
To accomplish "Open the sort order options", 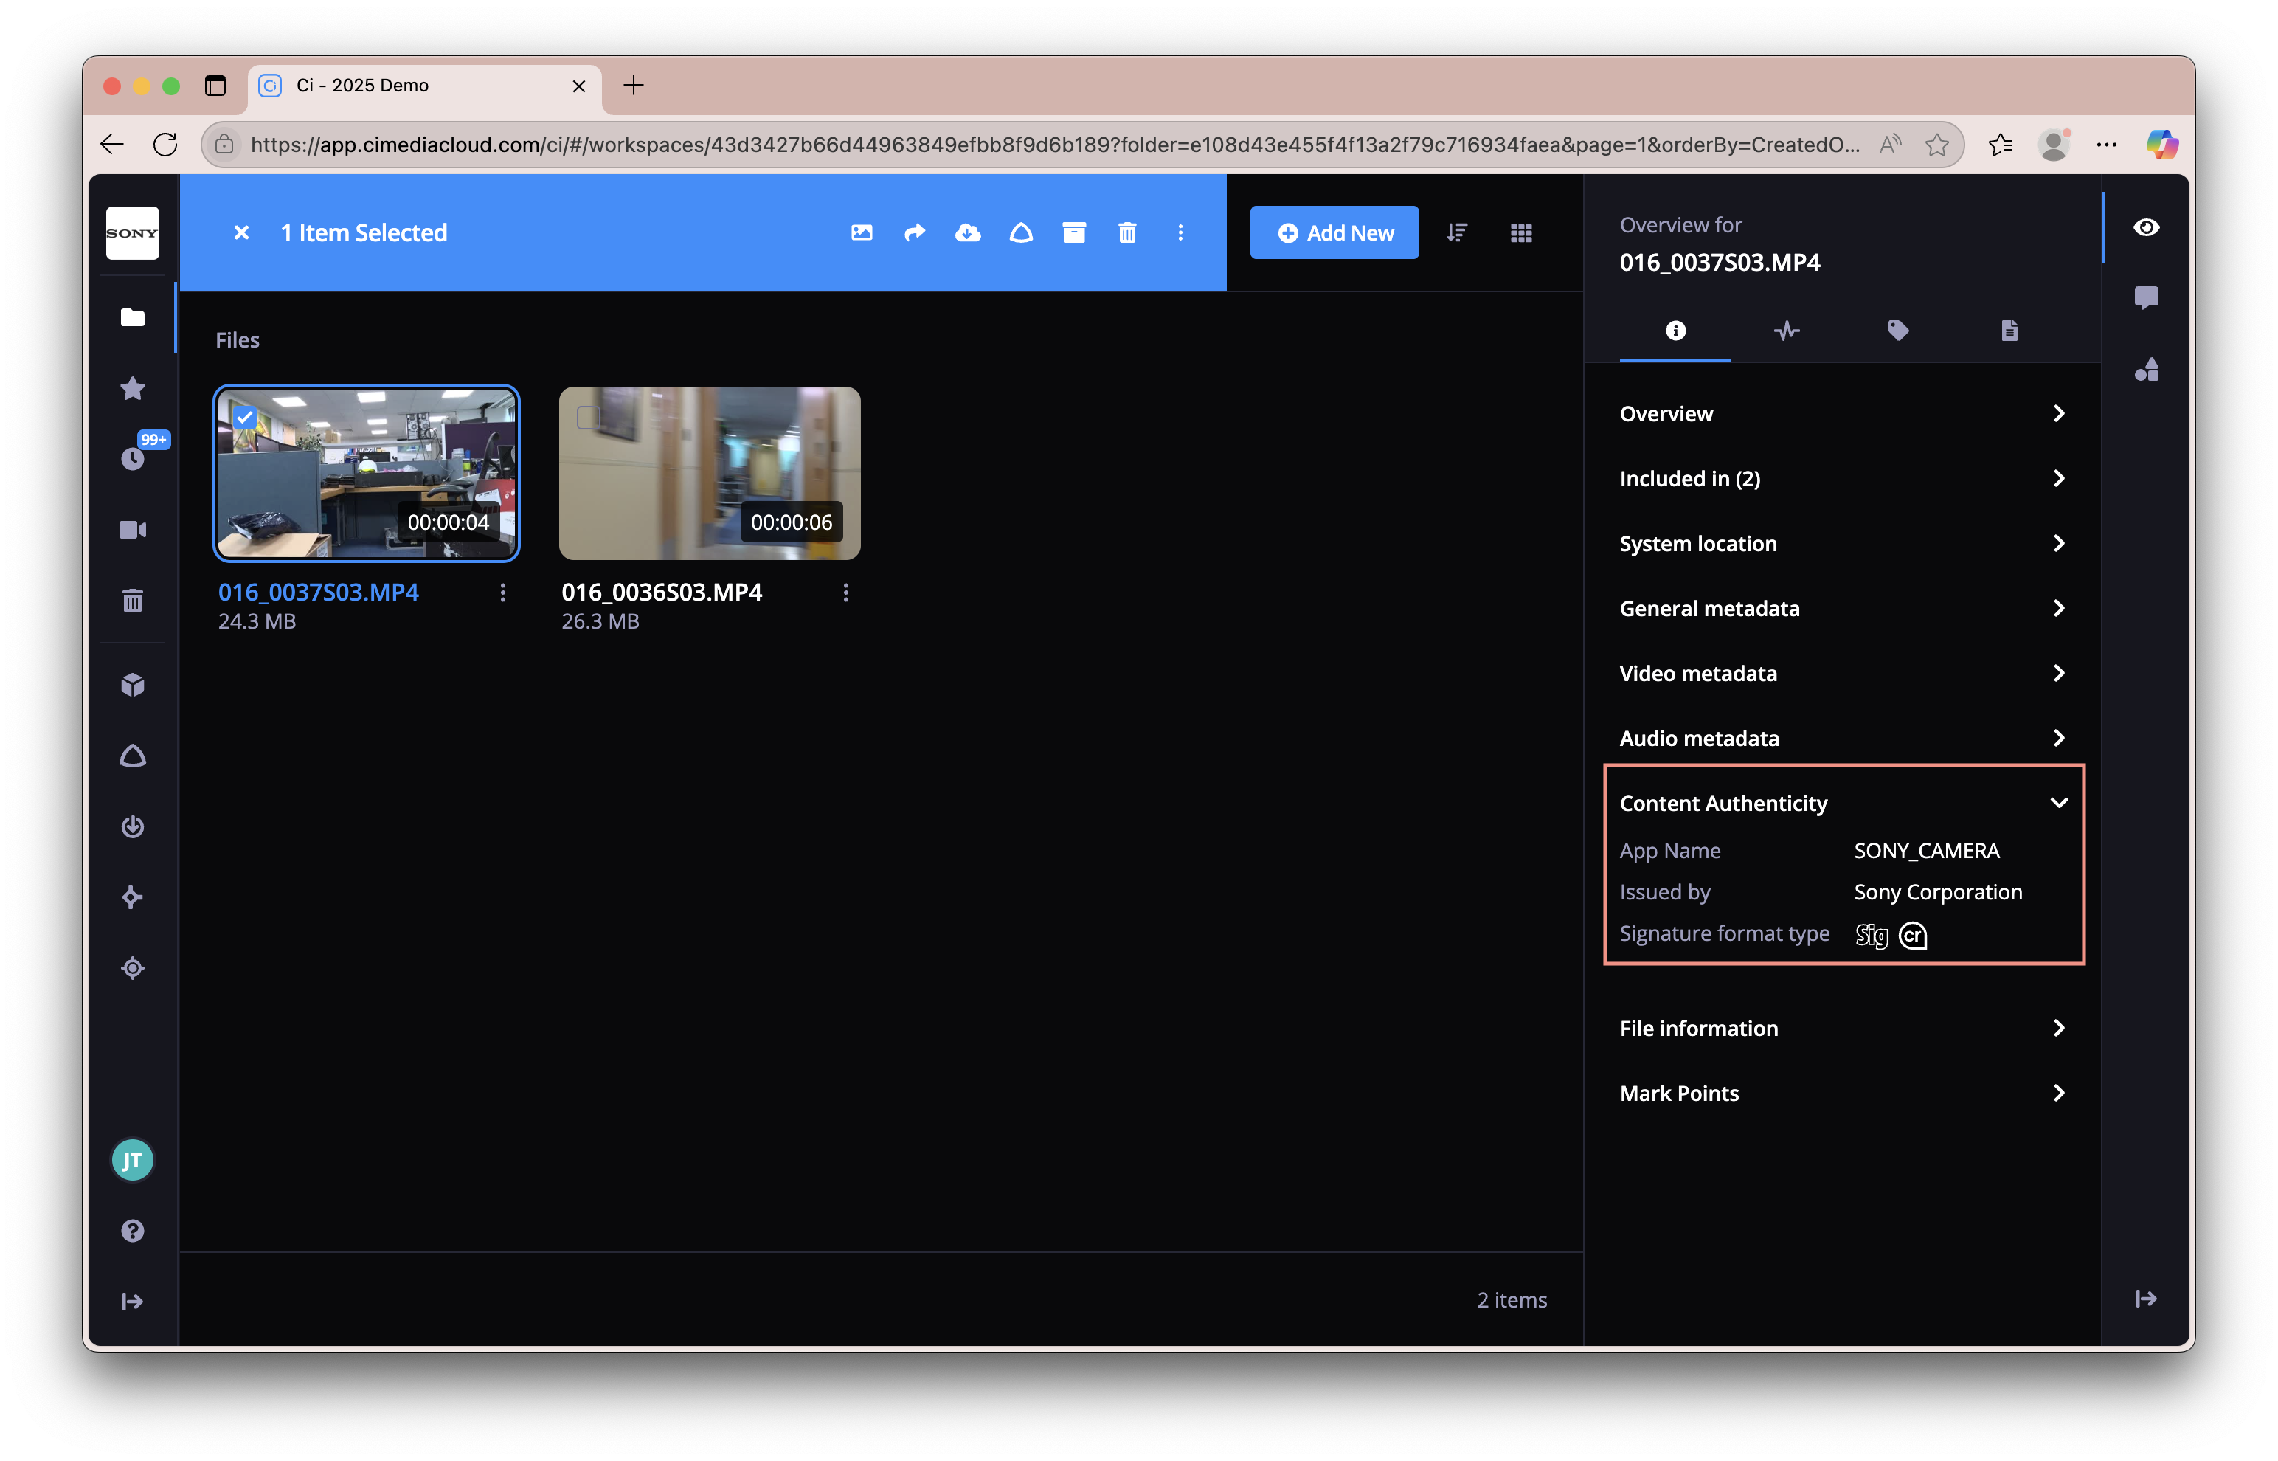I will coord(1457,232).
